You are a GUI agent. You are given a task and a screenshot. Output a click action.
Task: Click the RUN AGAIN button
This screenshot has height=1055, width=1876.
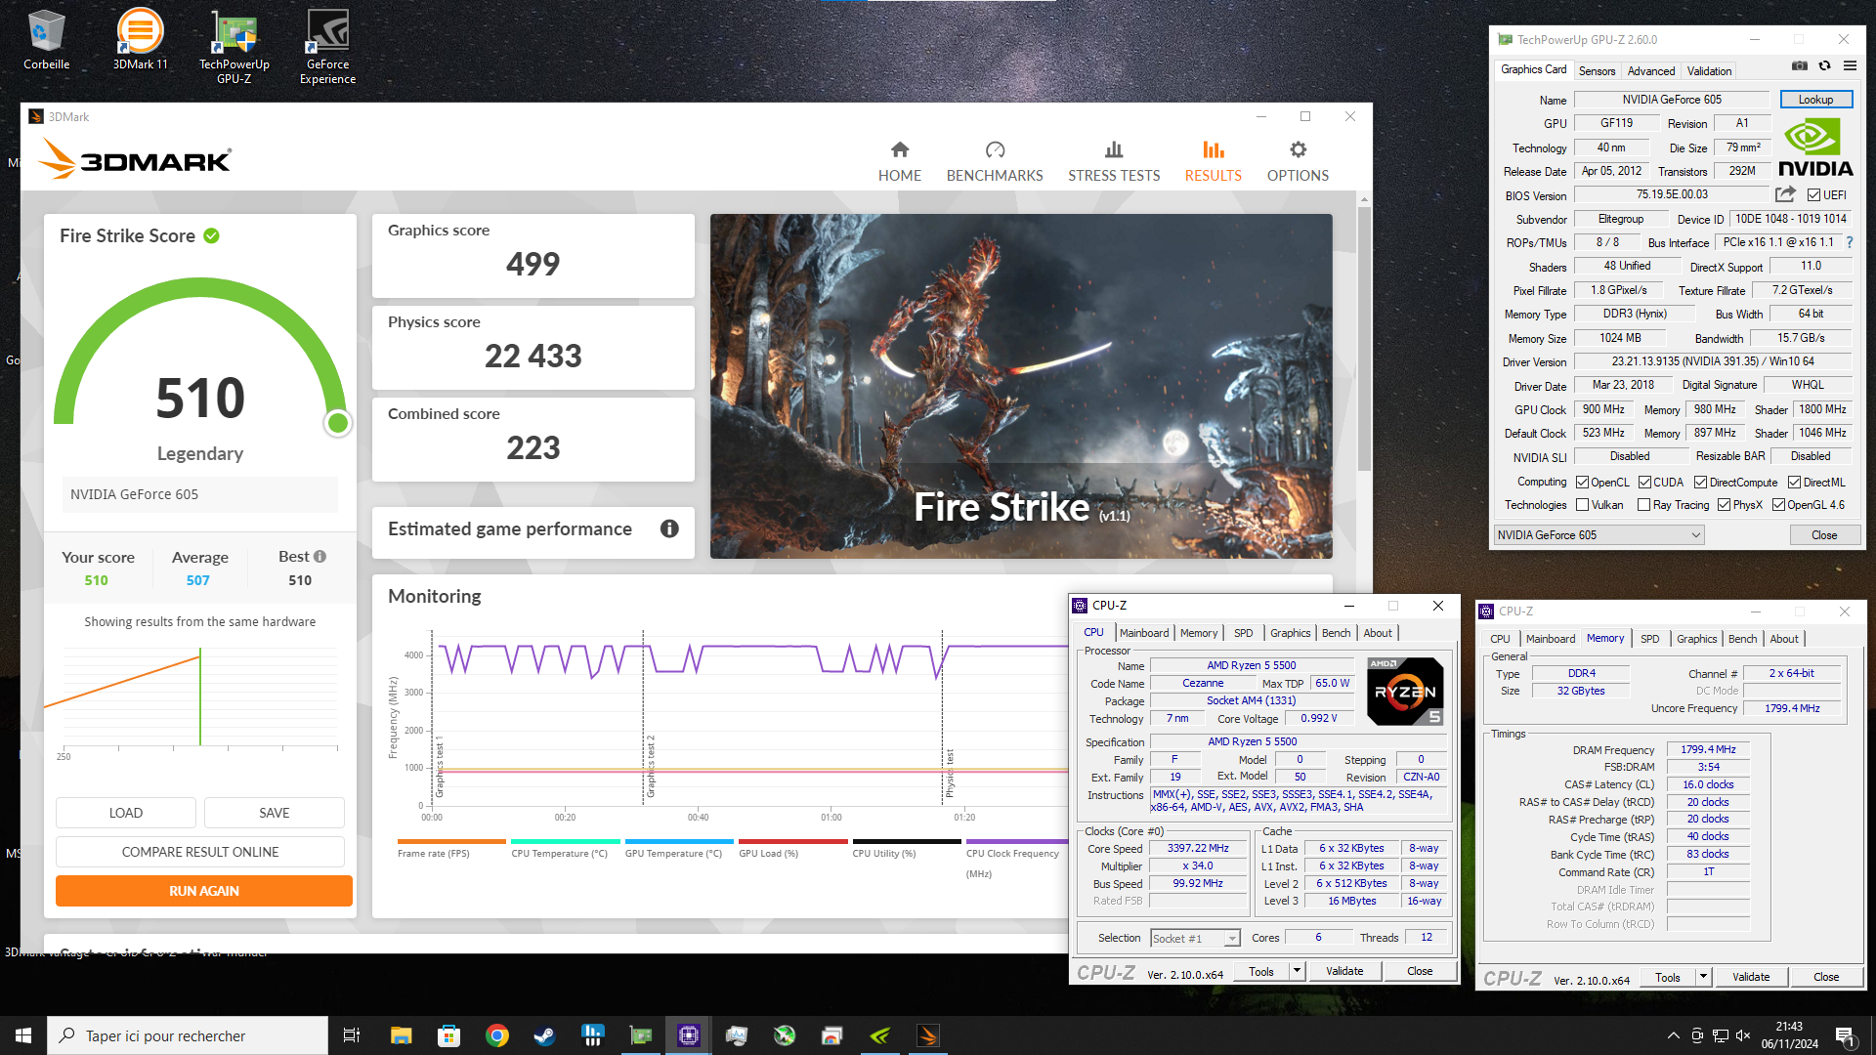click(x=204, y=891)
